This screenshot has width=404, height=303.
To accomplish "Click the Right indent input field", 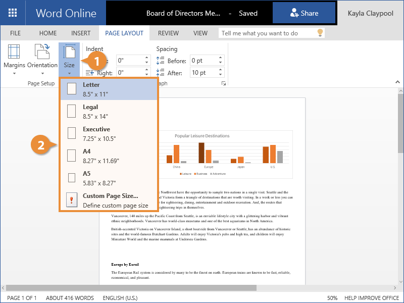I will (130, 73).
